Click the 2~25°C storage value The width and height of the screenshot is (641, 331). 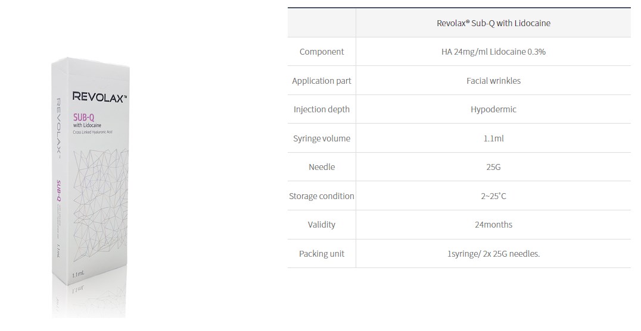(x=493, y=196)
